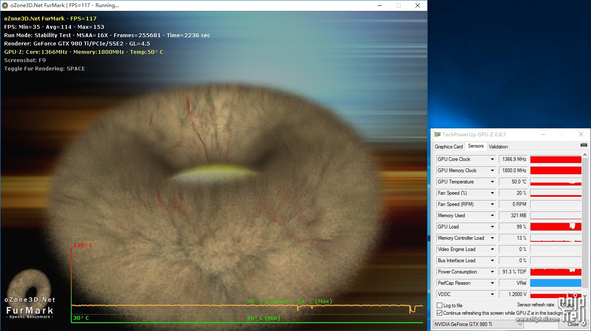Click the GPU Memory Clock graph

click(x=556, y=171)
